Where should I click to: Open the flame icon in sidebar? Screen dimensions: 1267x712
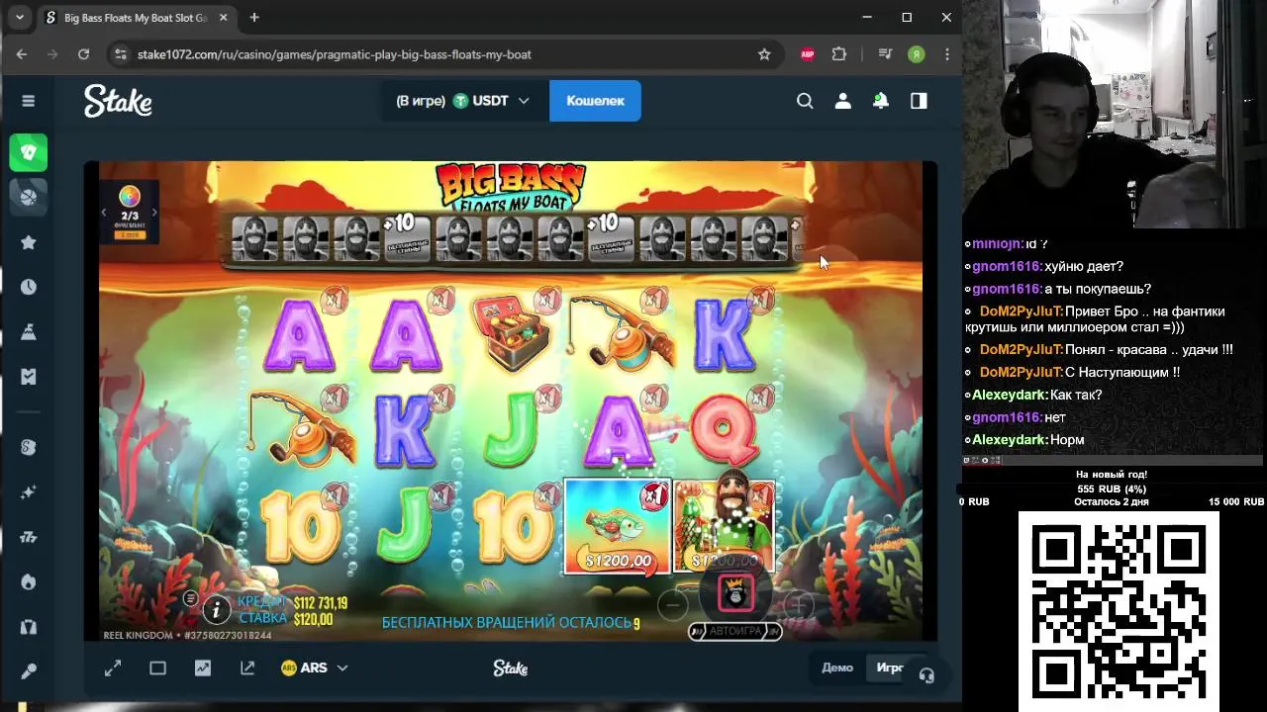tap(29, 581)
